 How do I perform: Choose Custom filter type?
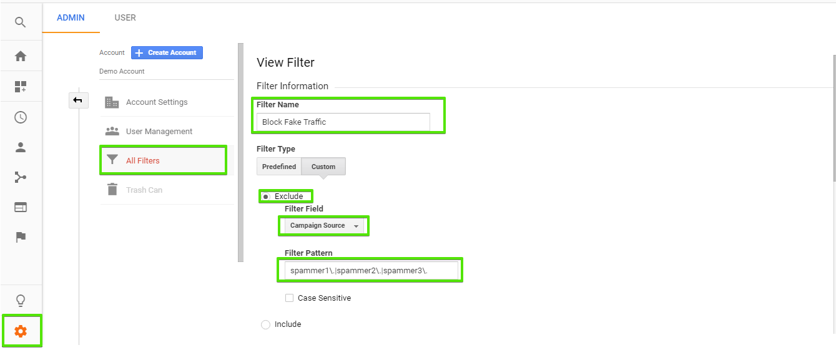pos(323,167)
